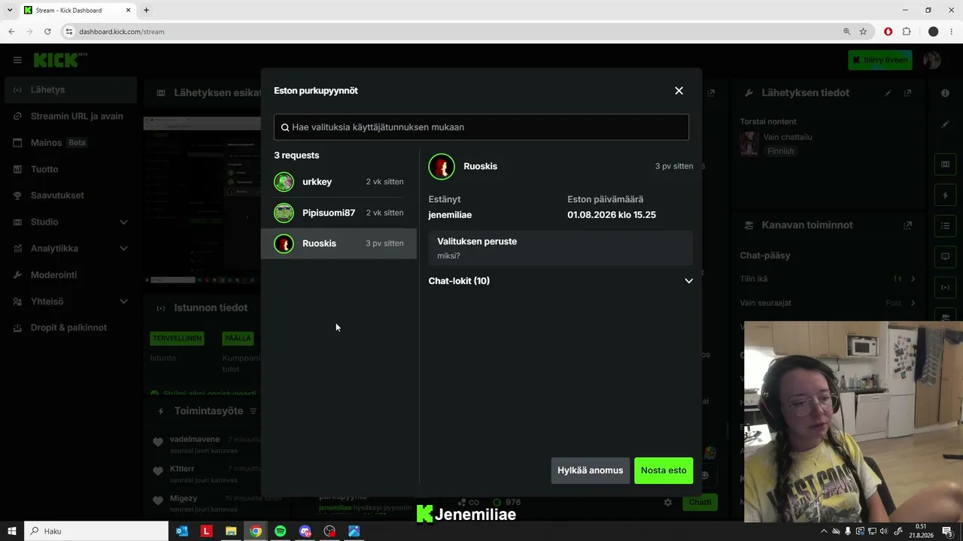The height and width of the screenshot is (541, 963).
Task: Pop out the Lähetyksen tiedot panel
Action: point(908,93)
